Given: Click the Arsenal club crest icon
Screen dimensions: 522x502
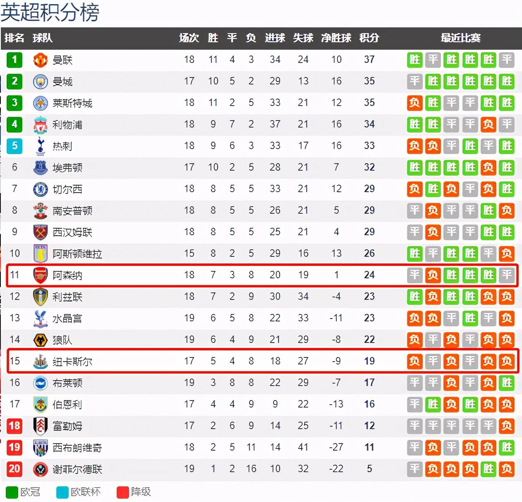Looking at the screenshot, I should (40, 275).
